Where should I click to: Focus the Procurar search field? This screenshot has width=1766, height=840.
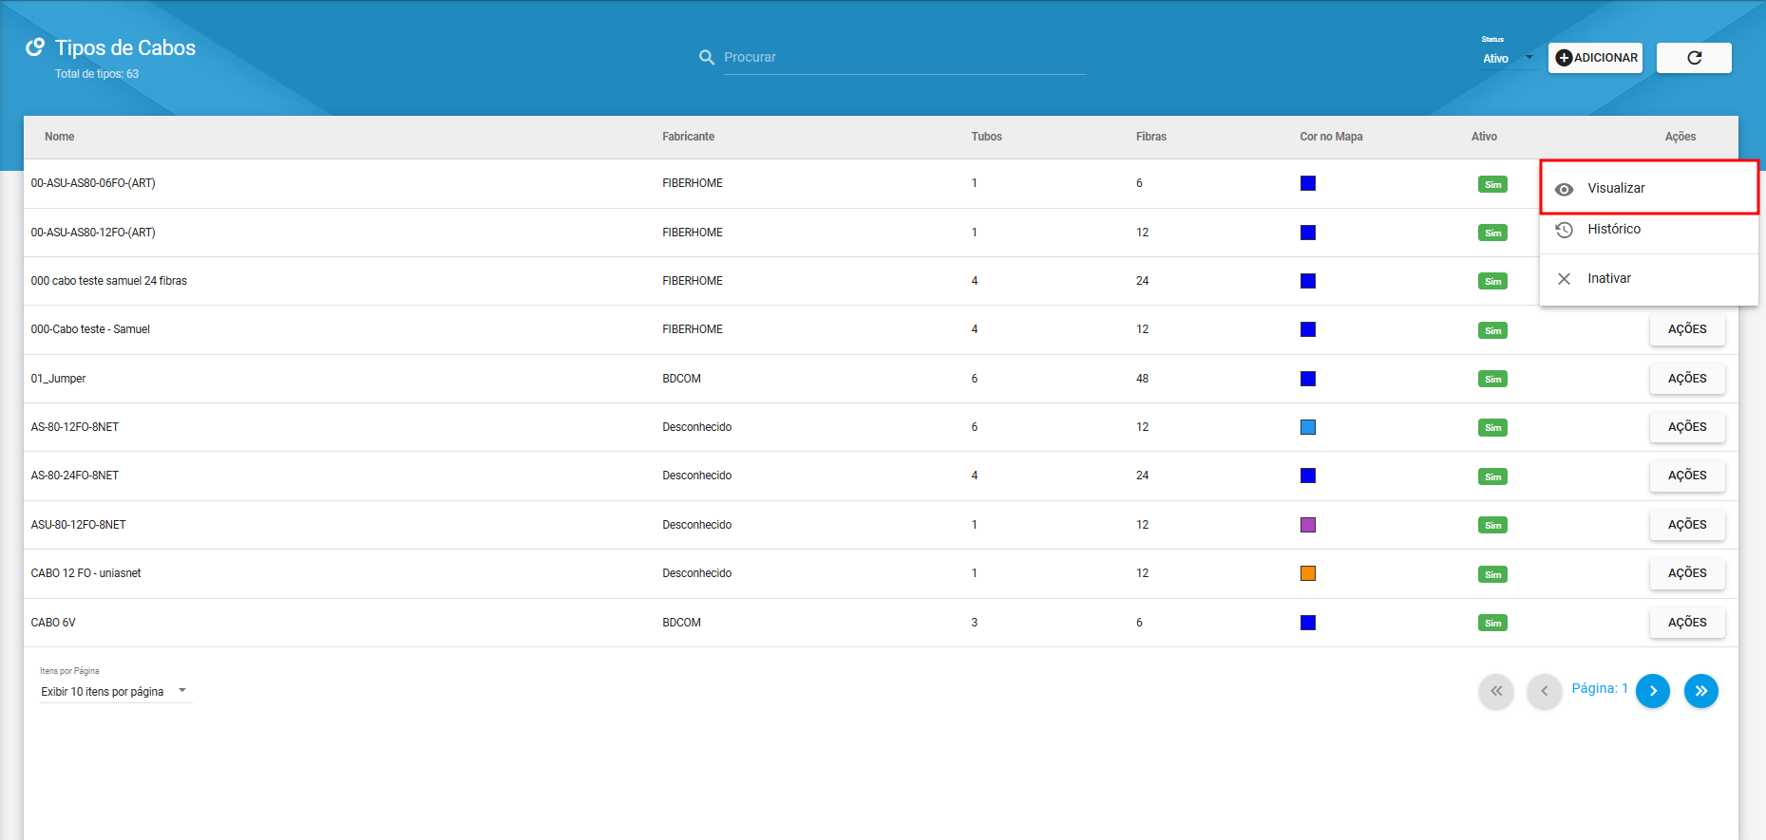[x=904, y=58]
